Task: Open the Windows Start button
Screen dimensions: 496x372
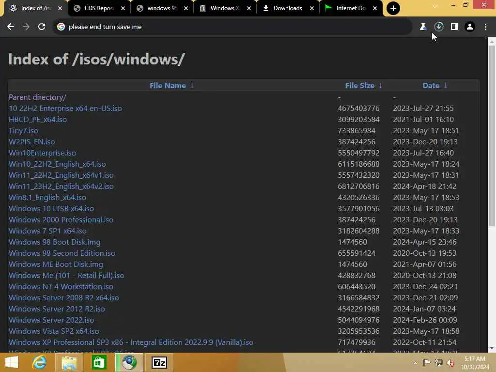Action: pyautogui.click(x=12, y=362)
